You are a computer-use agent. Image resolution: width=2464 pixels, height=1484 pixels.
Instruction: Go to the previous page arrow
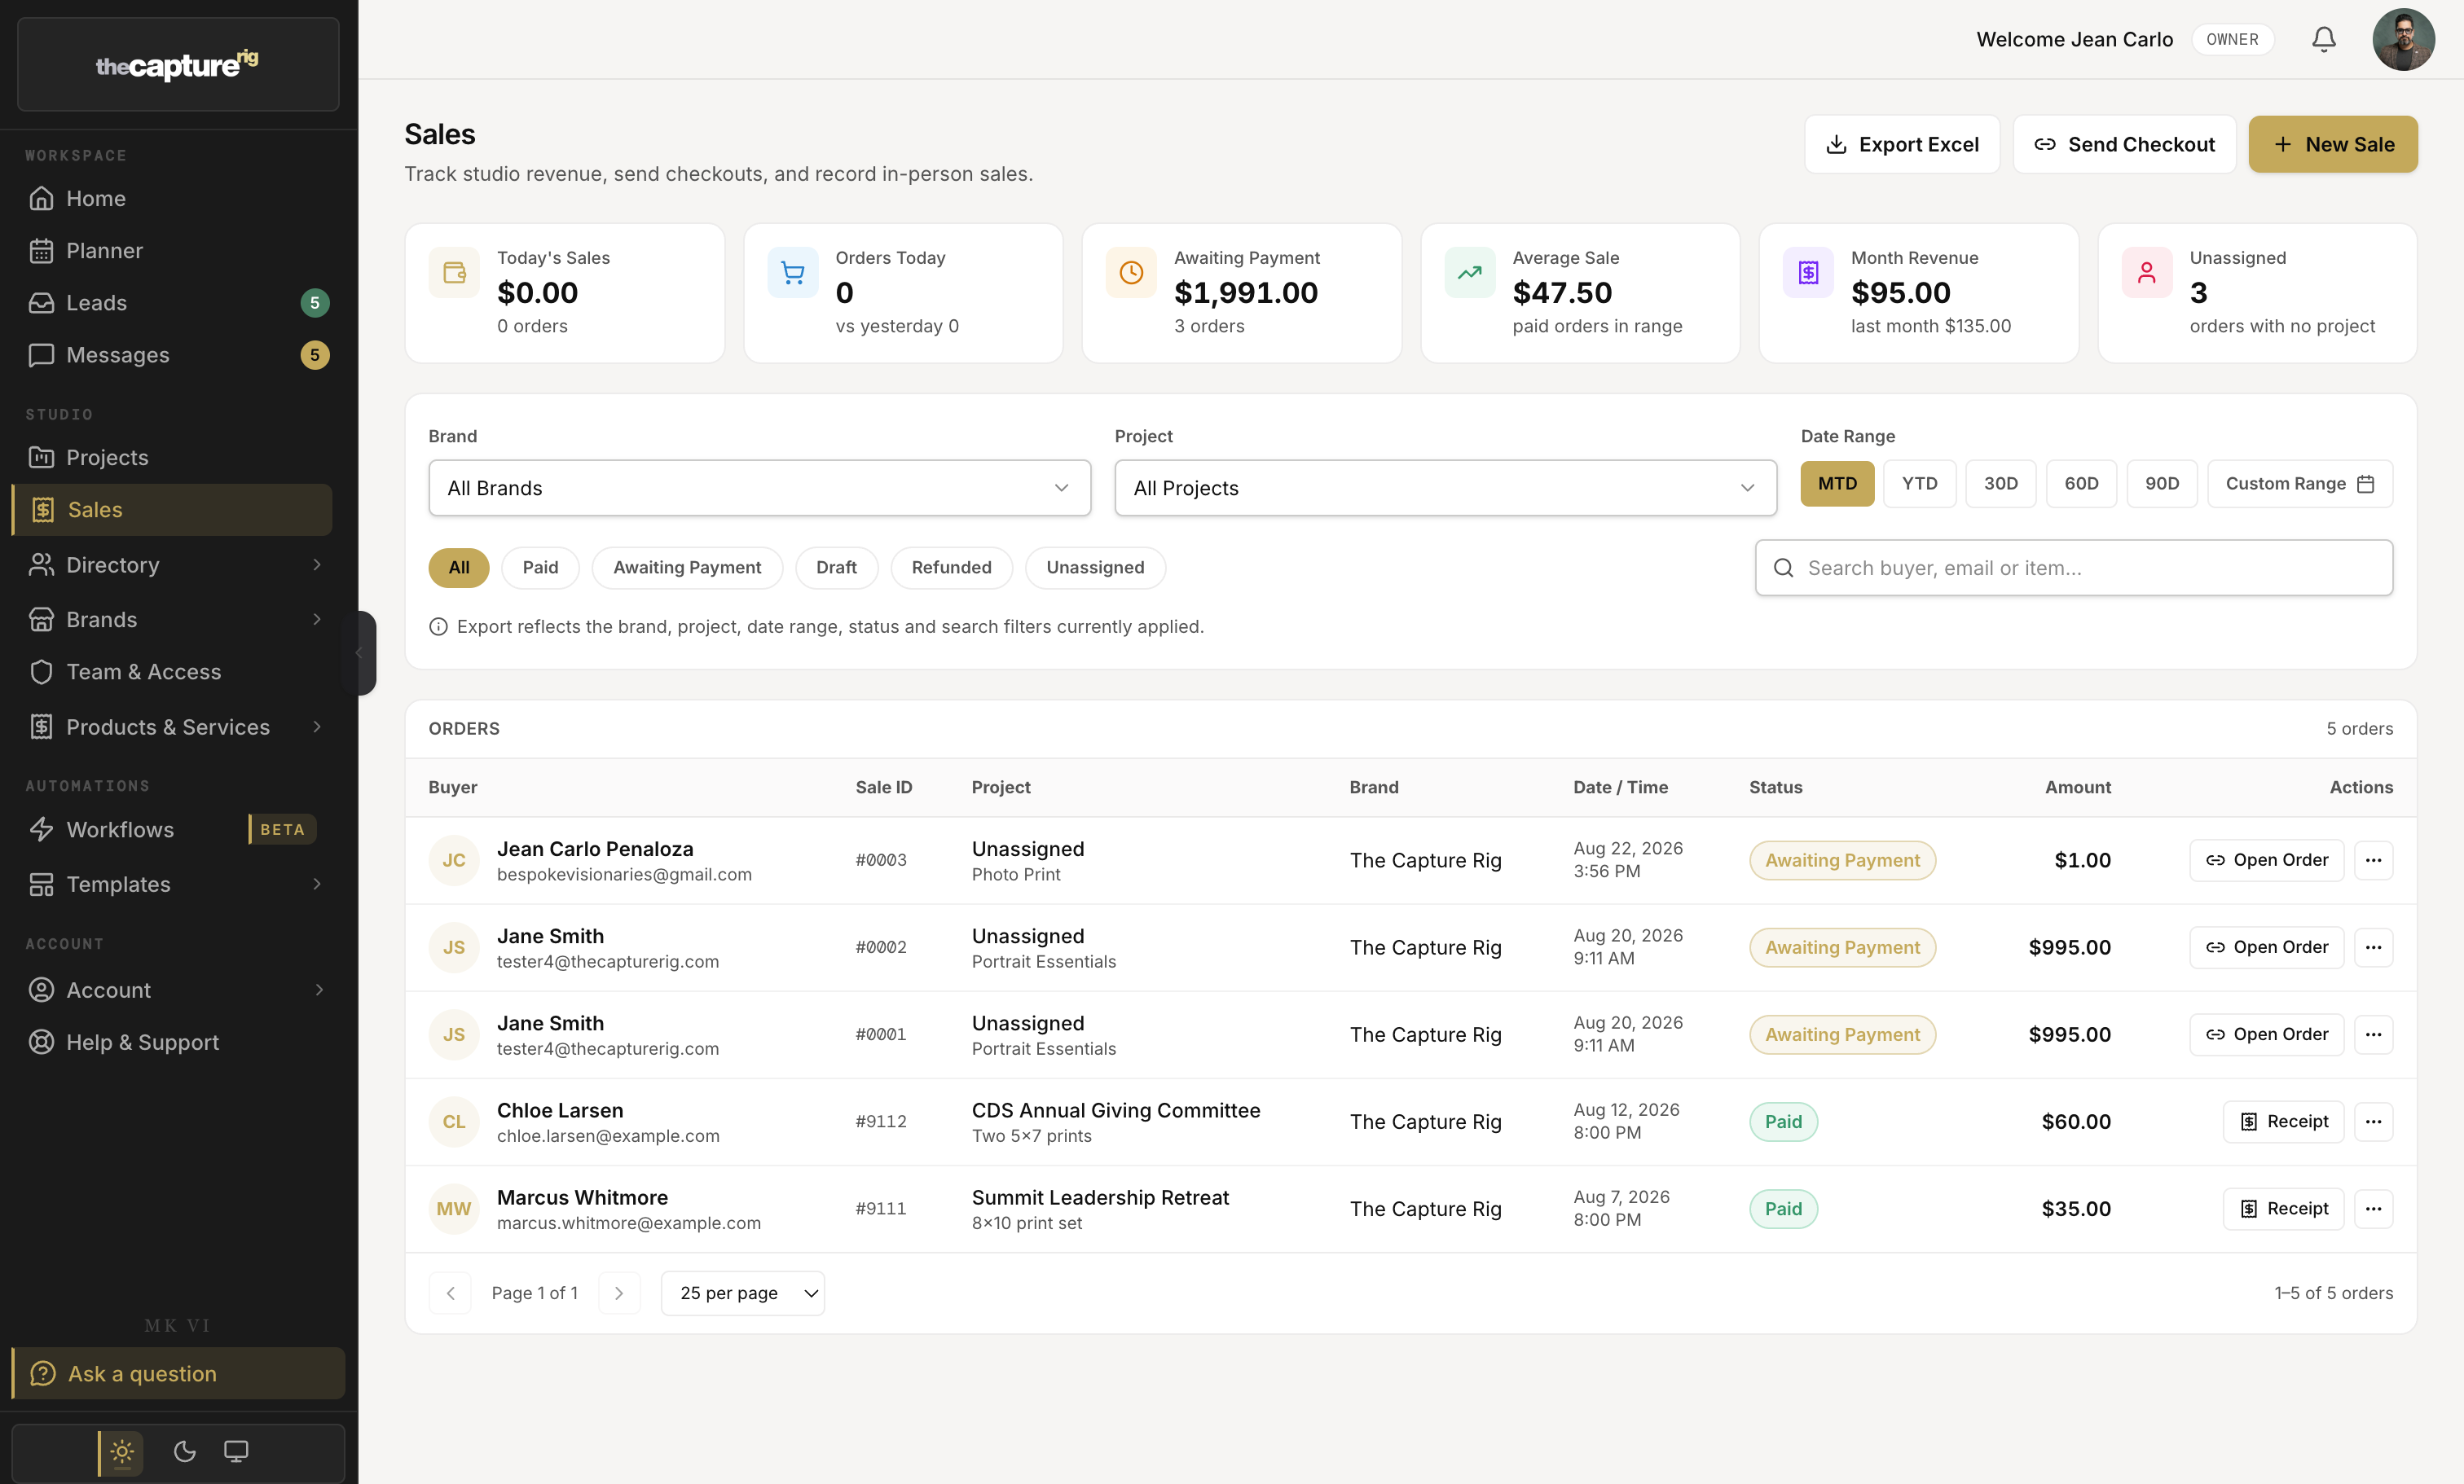[x=450, y=1293]
